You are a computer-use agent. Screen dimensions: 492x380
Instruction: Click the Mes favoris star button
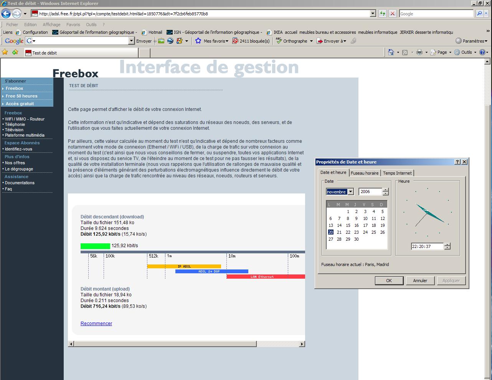pyautogui.click(x=211, y=41)
